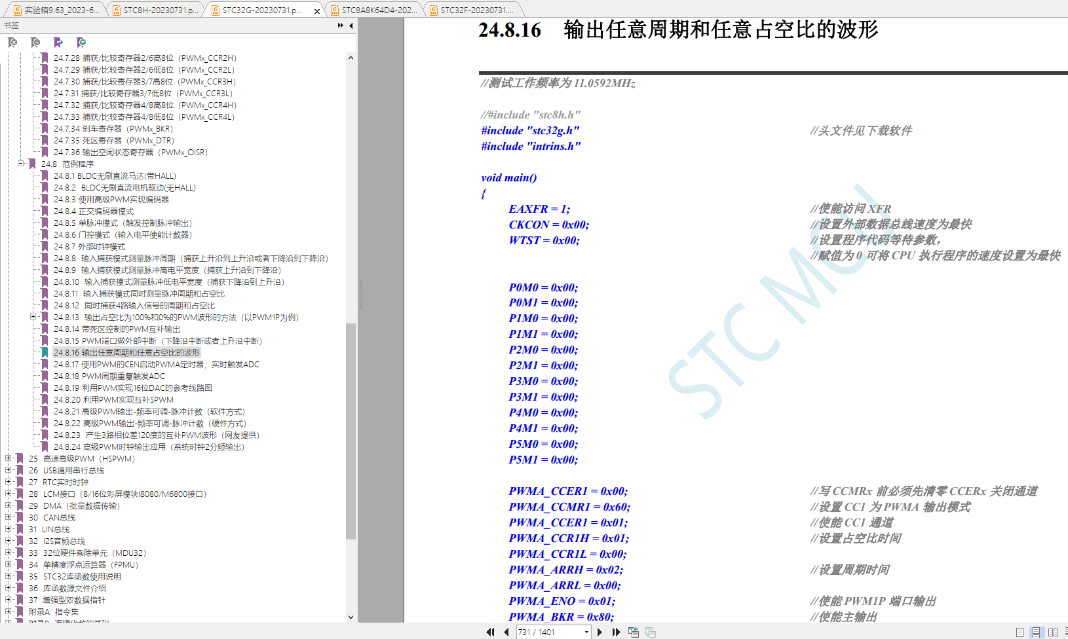Switch to STC8H-20230731 document tab
The image size is (1068, 639).
point(155,10)
